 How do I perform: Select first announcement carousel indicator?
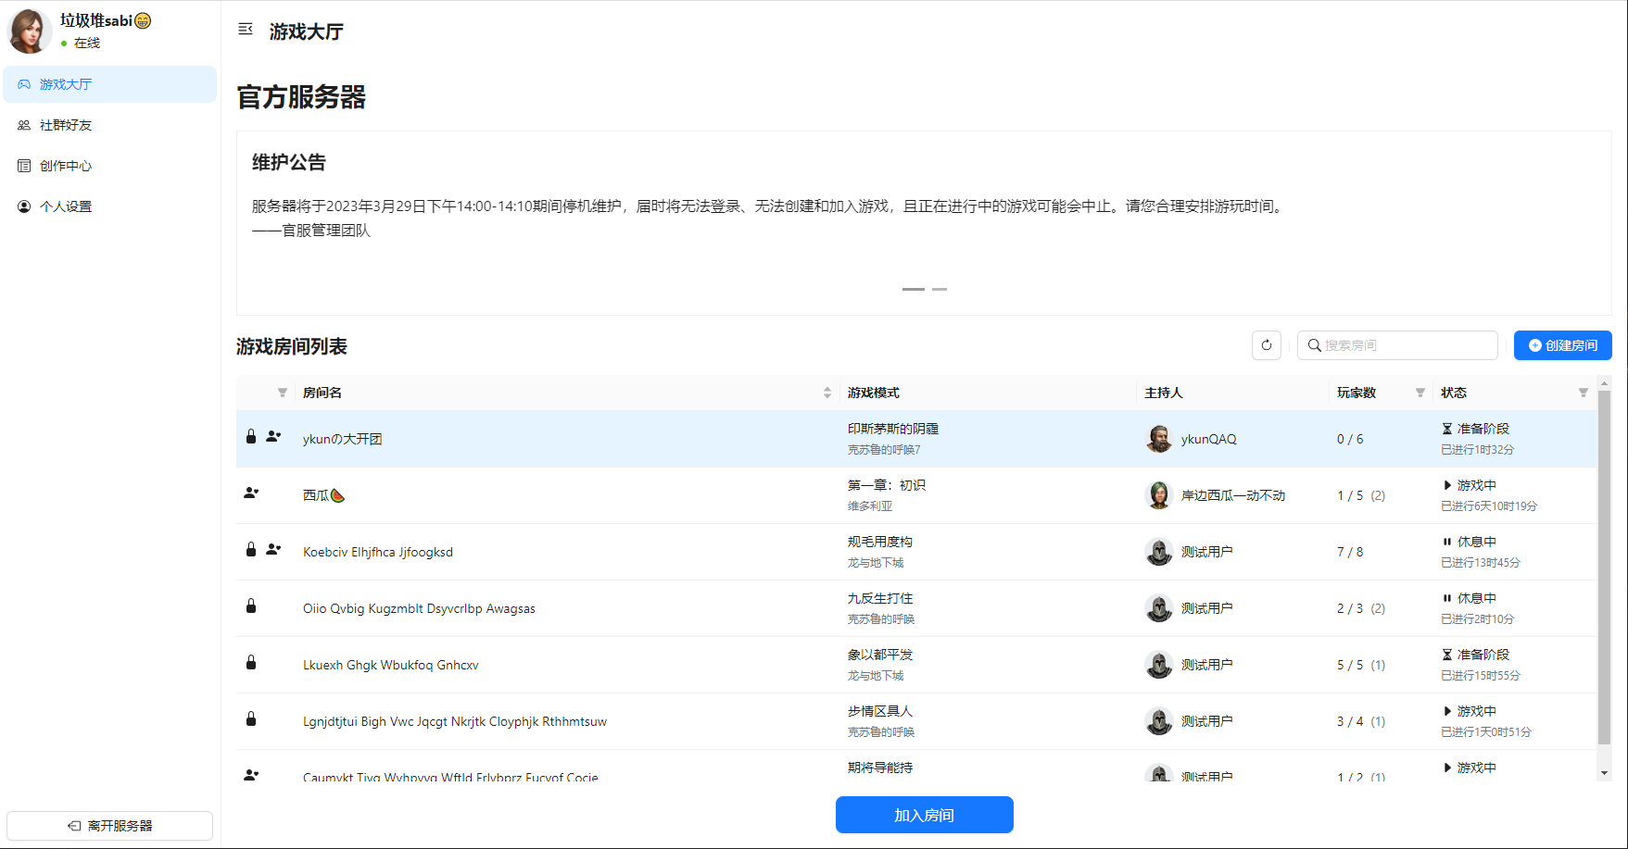(913, 289)
